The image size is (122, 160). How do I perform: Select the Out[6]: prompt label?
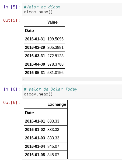click(12, 103)
